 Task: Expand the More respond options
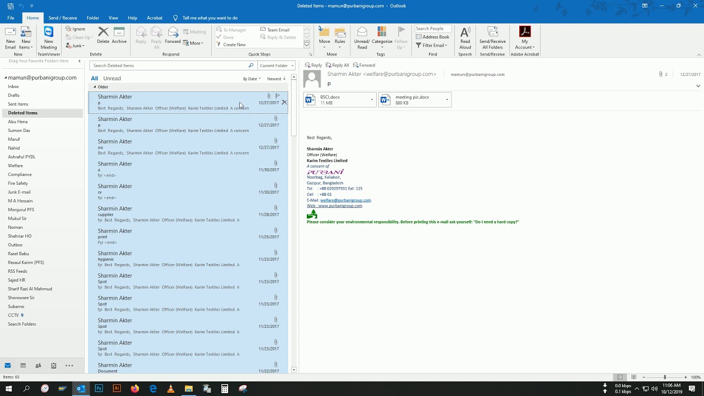194,43
